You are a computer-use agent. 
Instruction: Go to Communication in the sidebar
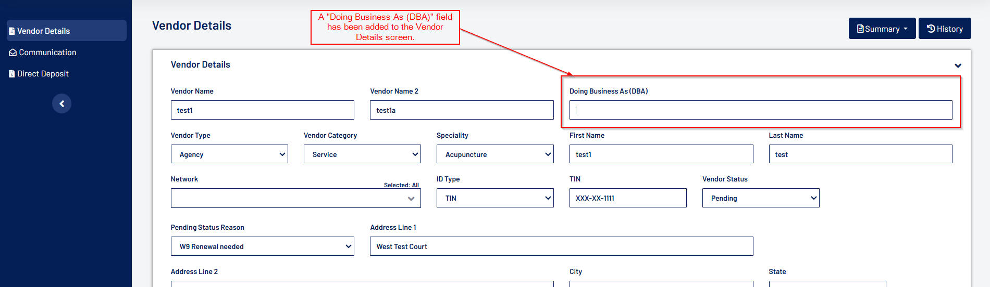pos(47,53)
